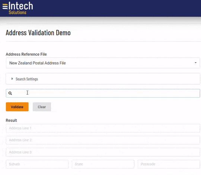Click the Postcode result field
The height and width of the screenshot is (175, 201).
169,164
